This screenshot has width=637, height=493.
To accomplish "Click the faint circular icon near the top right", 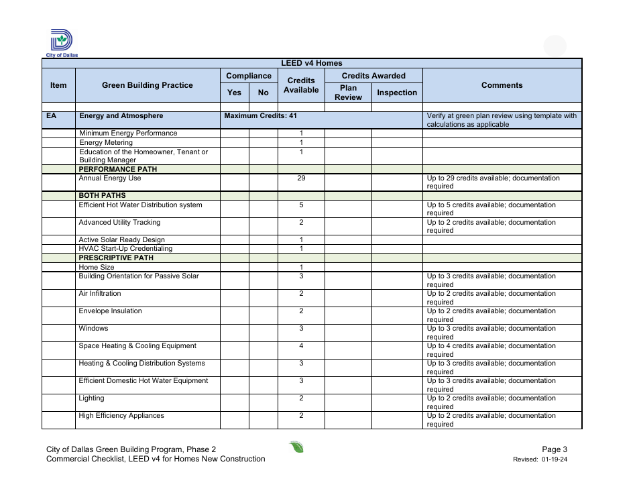I will (555, 46).
